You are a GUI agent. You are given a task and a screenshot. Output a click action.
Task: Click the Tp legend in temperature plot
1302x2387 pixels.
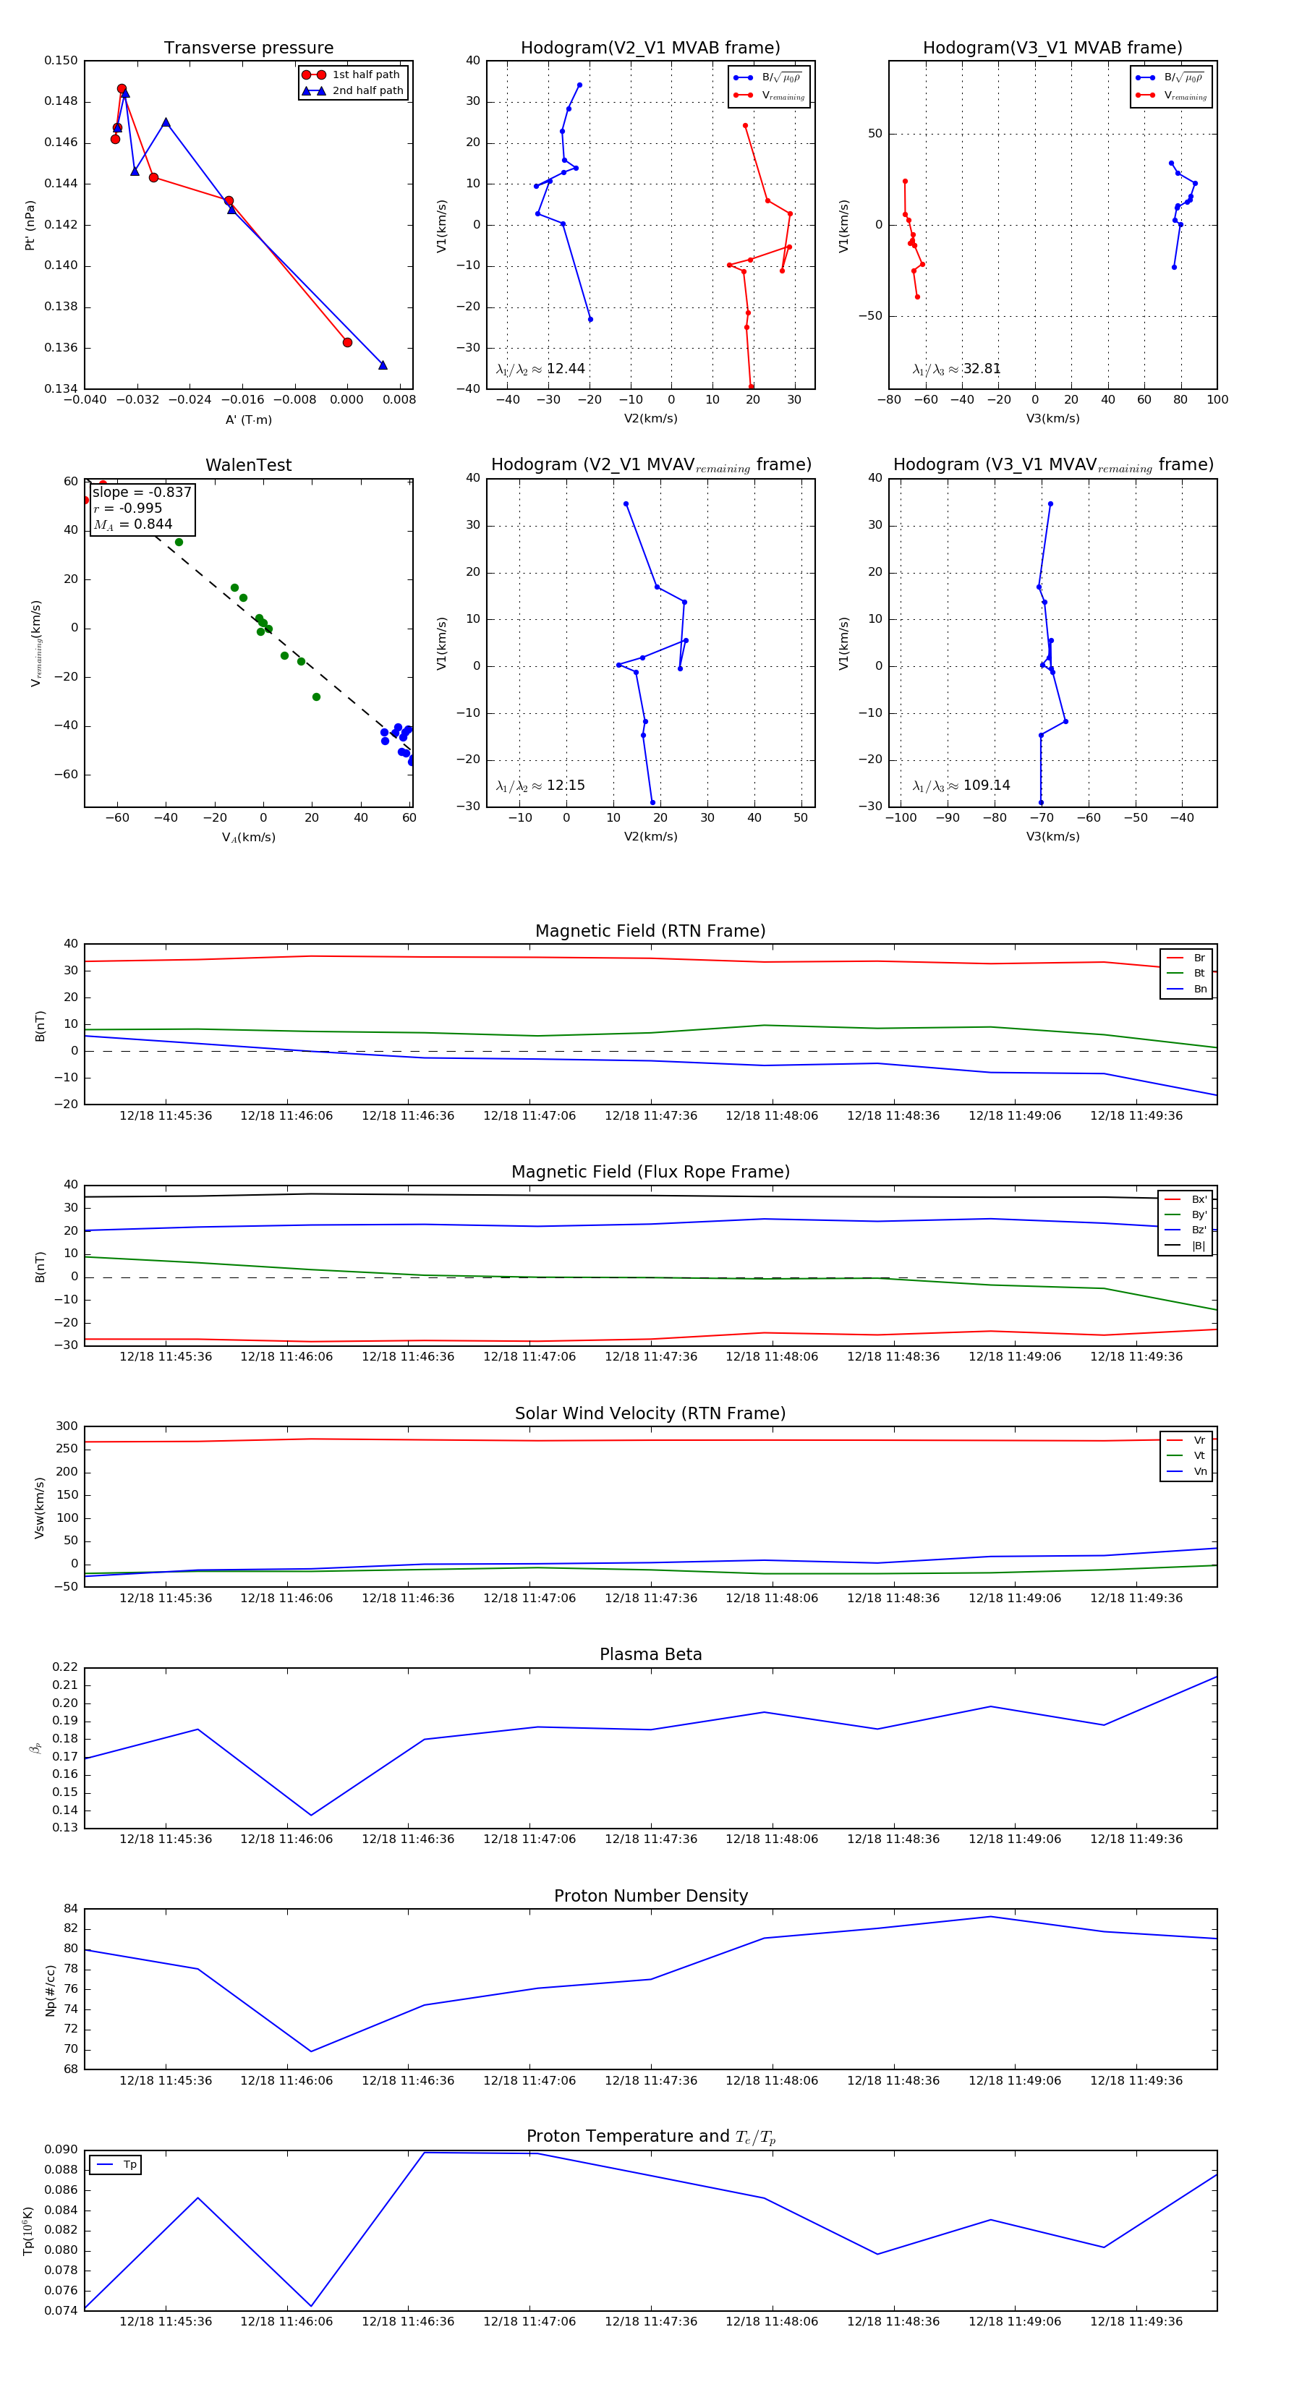[116, 2165]
